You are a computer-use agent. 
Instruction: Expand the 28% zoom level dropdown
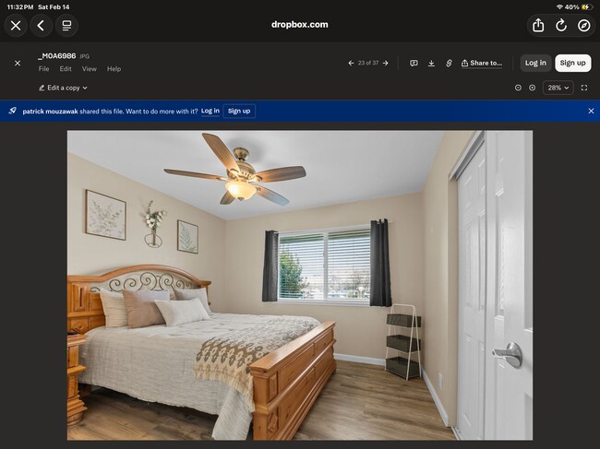(x=558, y=88)
